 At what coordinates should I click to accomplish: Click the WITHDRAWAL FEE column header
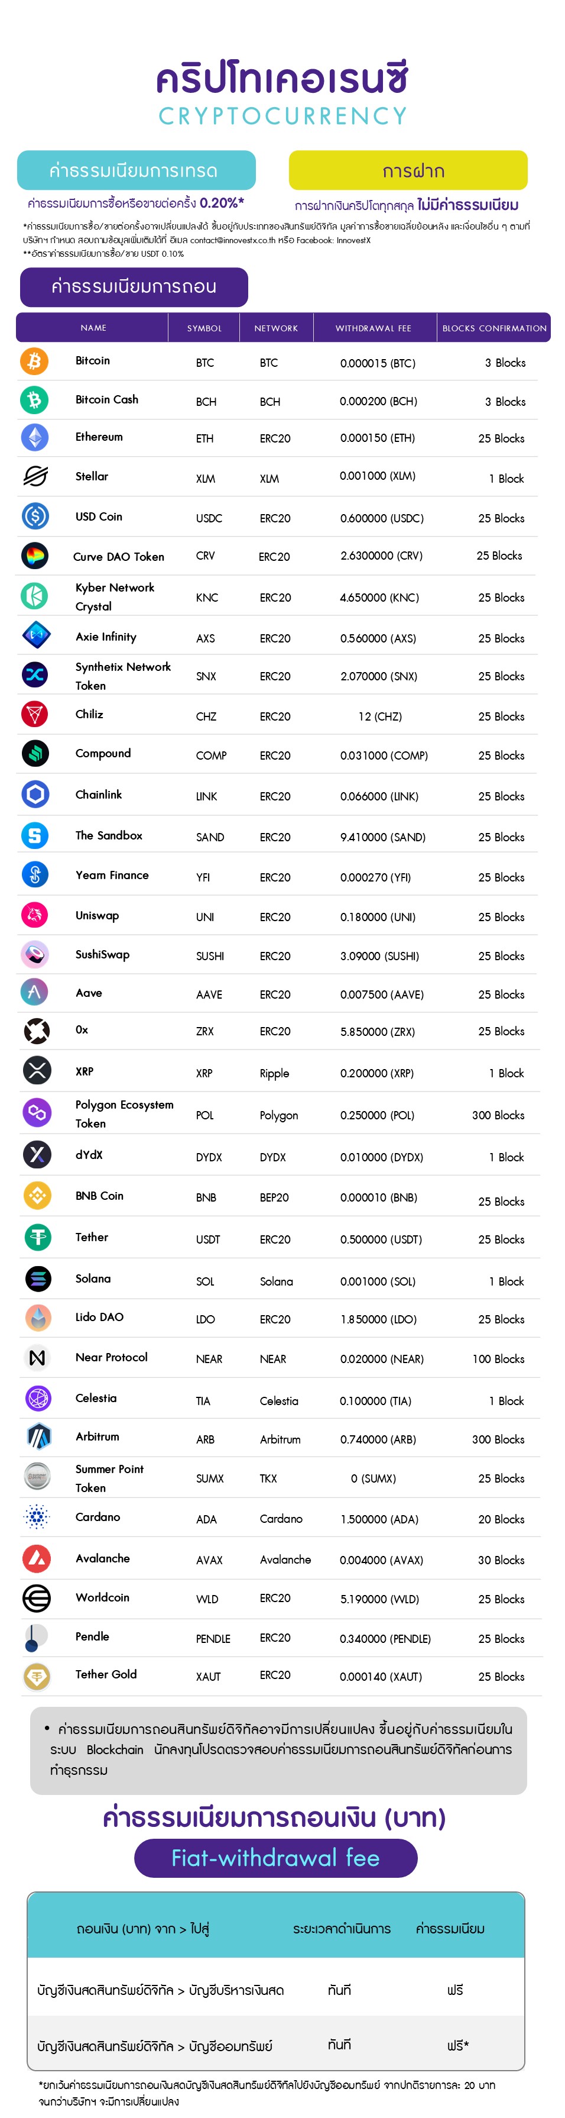(374, 328)
